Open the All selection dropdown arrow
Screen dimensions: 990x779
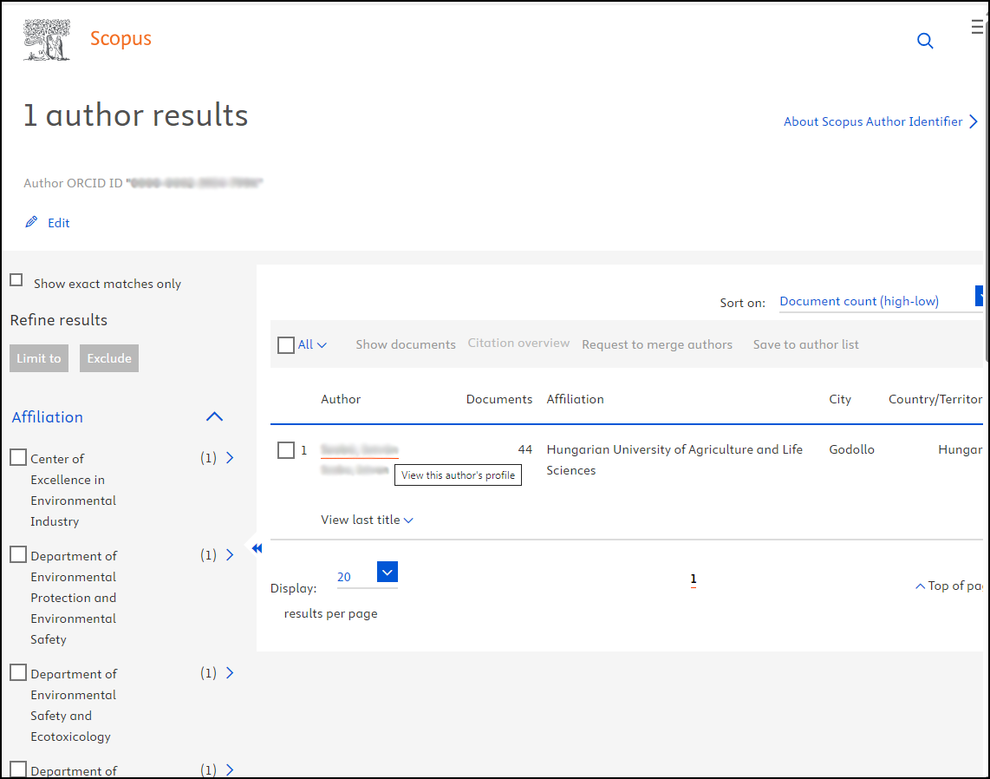(x=322, y=345)
